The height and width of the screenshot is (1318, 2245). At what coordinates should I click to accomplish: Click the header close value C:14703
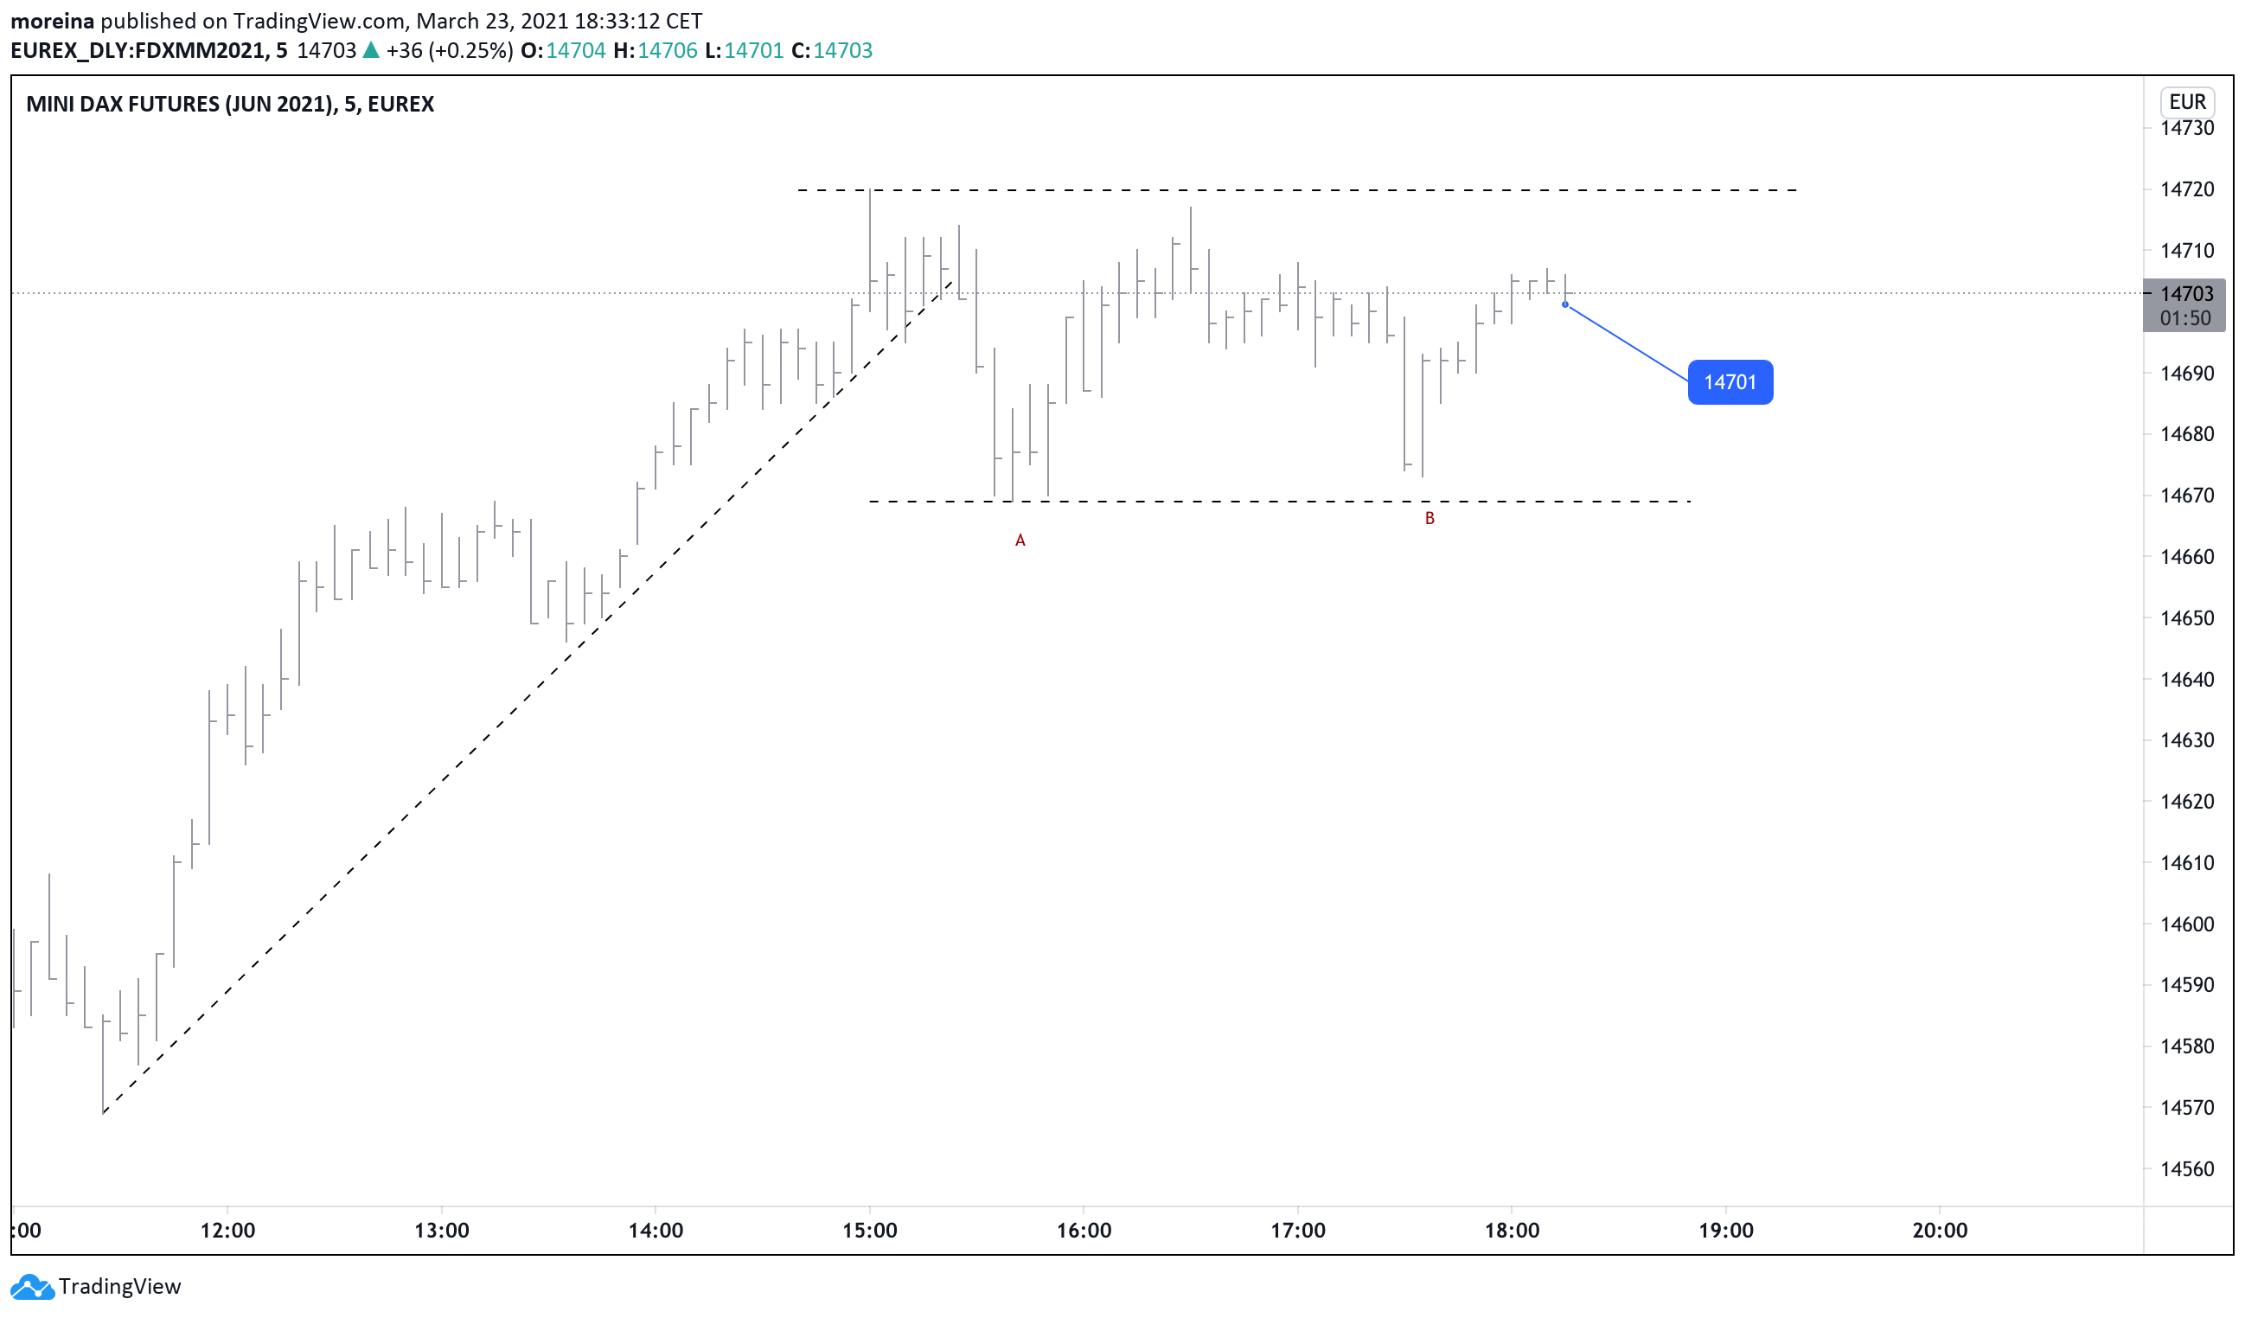(x=832, y=51)
